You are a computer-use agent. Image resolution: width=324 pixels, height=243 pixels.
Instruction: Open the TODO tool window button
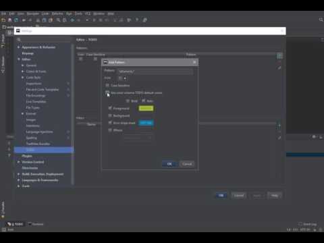[16, 224]
